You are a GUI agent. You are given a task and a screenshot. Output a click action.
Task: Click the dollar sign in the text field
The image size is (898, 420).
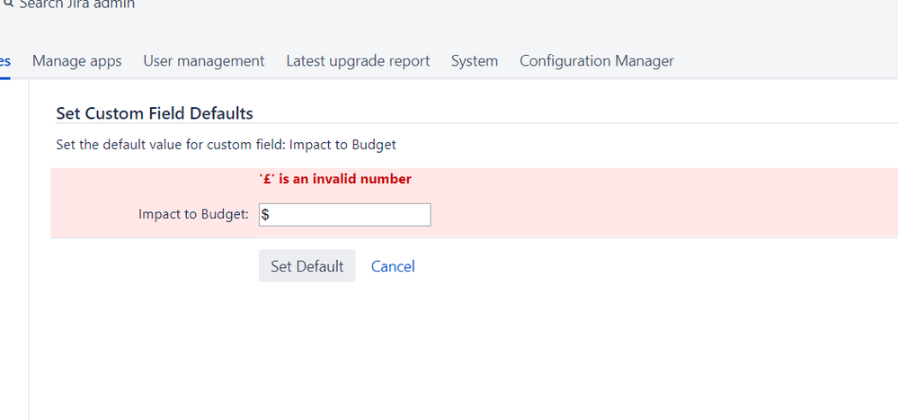click(266, 215)
